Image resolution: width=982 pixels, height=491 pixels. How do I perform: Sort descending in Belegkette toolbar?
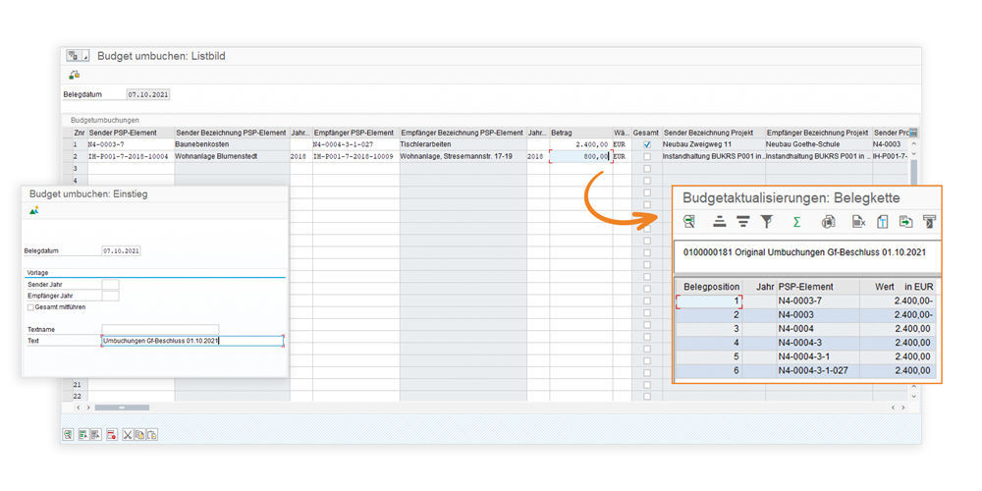[743, 222]
